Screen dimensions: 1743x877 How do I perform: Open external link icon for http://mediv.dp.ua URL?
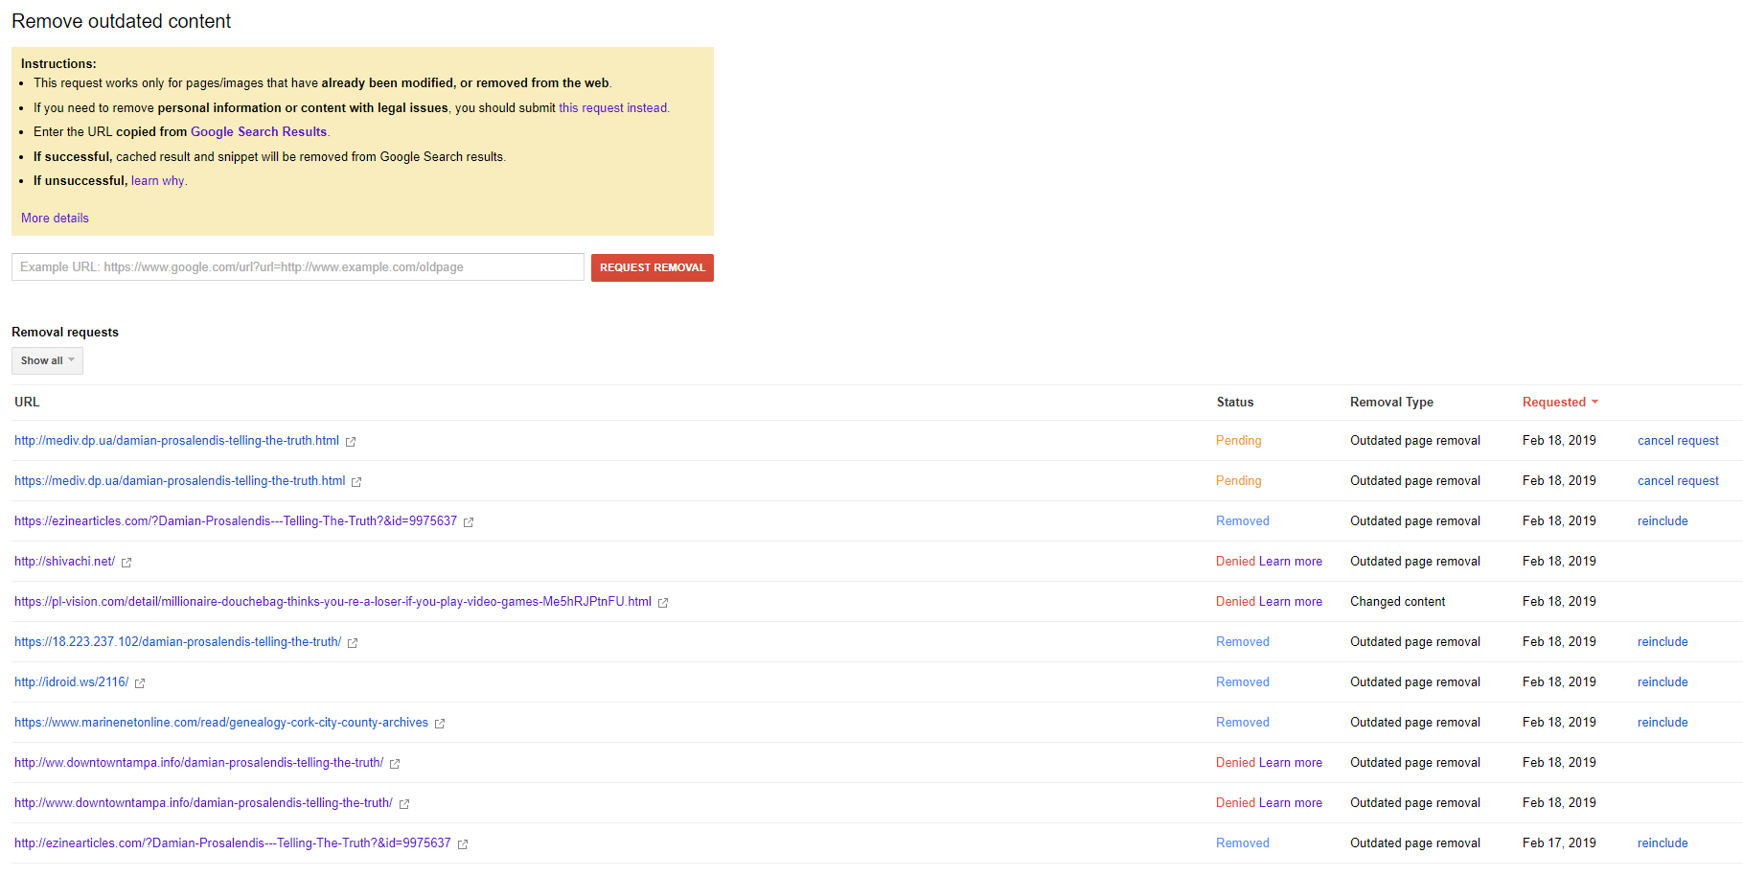coord(351,442)
